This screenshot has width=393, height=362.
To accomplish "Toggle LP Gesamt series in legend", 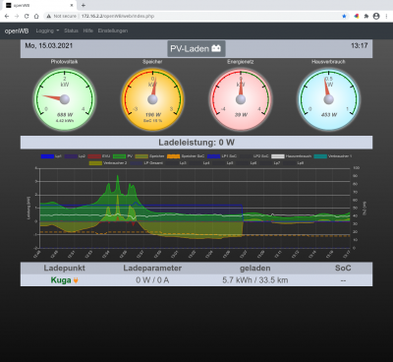I will coord(146,163).
